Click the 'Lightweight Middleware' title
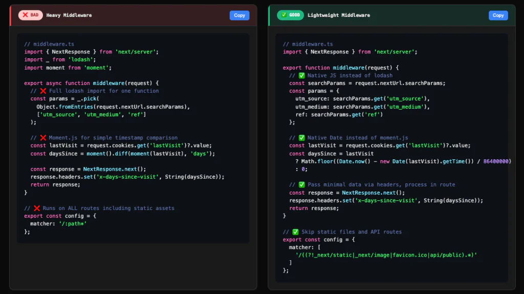The image size is (524, 294). coord(339,15)
